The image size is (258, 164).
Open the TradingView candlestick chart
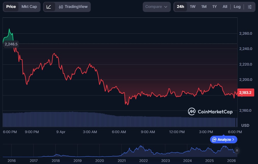(73, 7)
